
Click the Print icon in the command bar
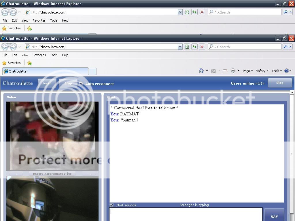pyautogui.click(x=233, y=71)
